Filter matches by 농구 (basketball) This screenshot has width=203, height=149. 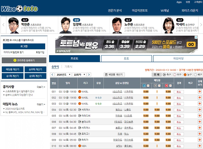coord(188,75)
